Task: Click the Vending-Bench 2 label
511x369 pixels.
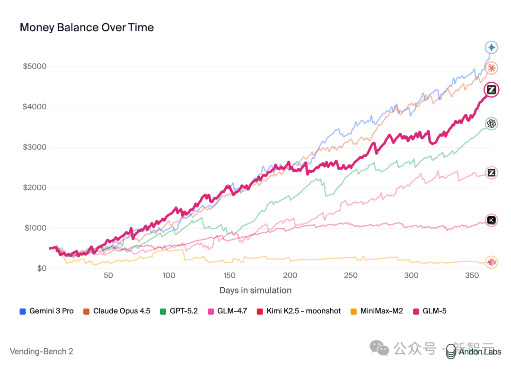Action: pos(41,352)
